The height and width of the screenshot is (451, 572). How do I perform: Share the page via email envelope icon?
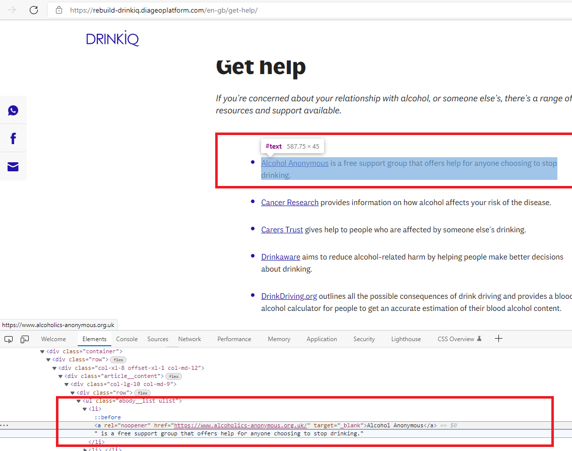(13, 167)
